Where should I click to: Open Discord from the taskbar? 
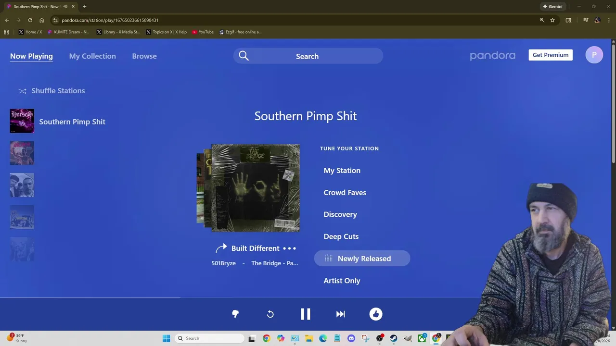pos(351,338)
